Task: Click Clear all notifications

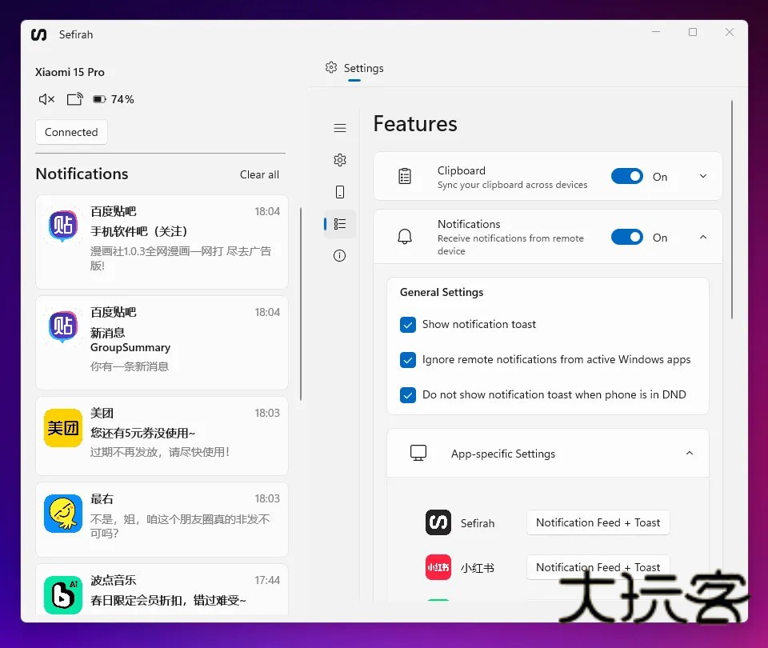Action: [259, 174]
